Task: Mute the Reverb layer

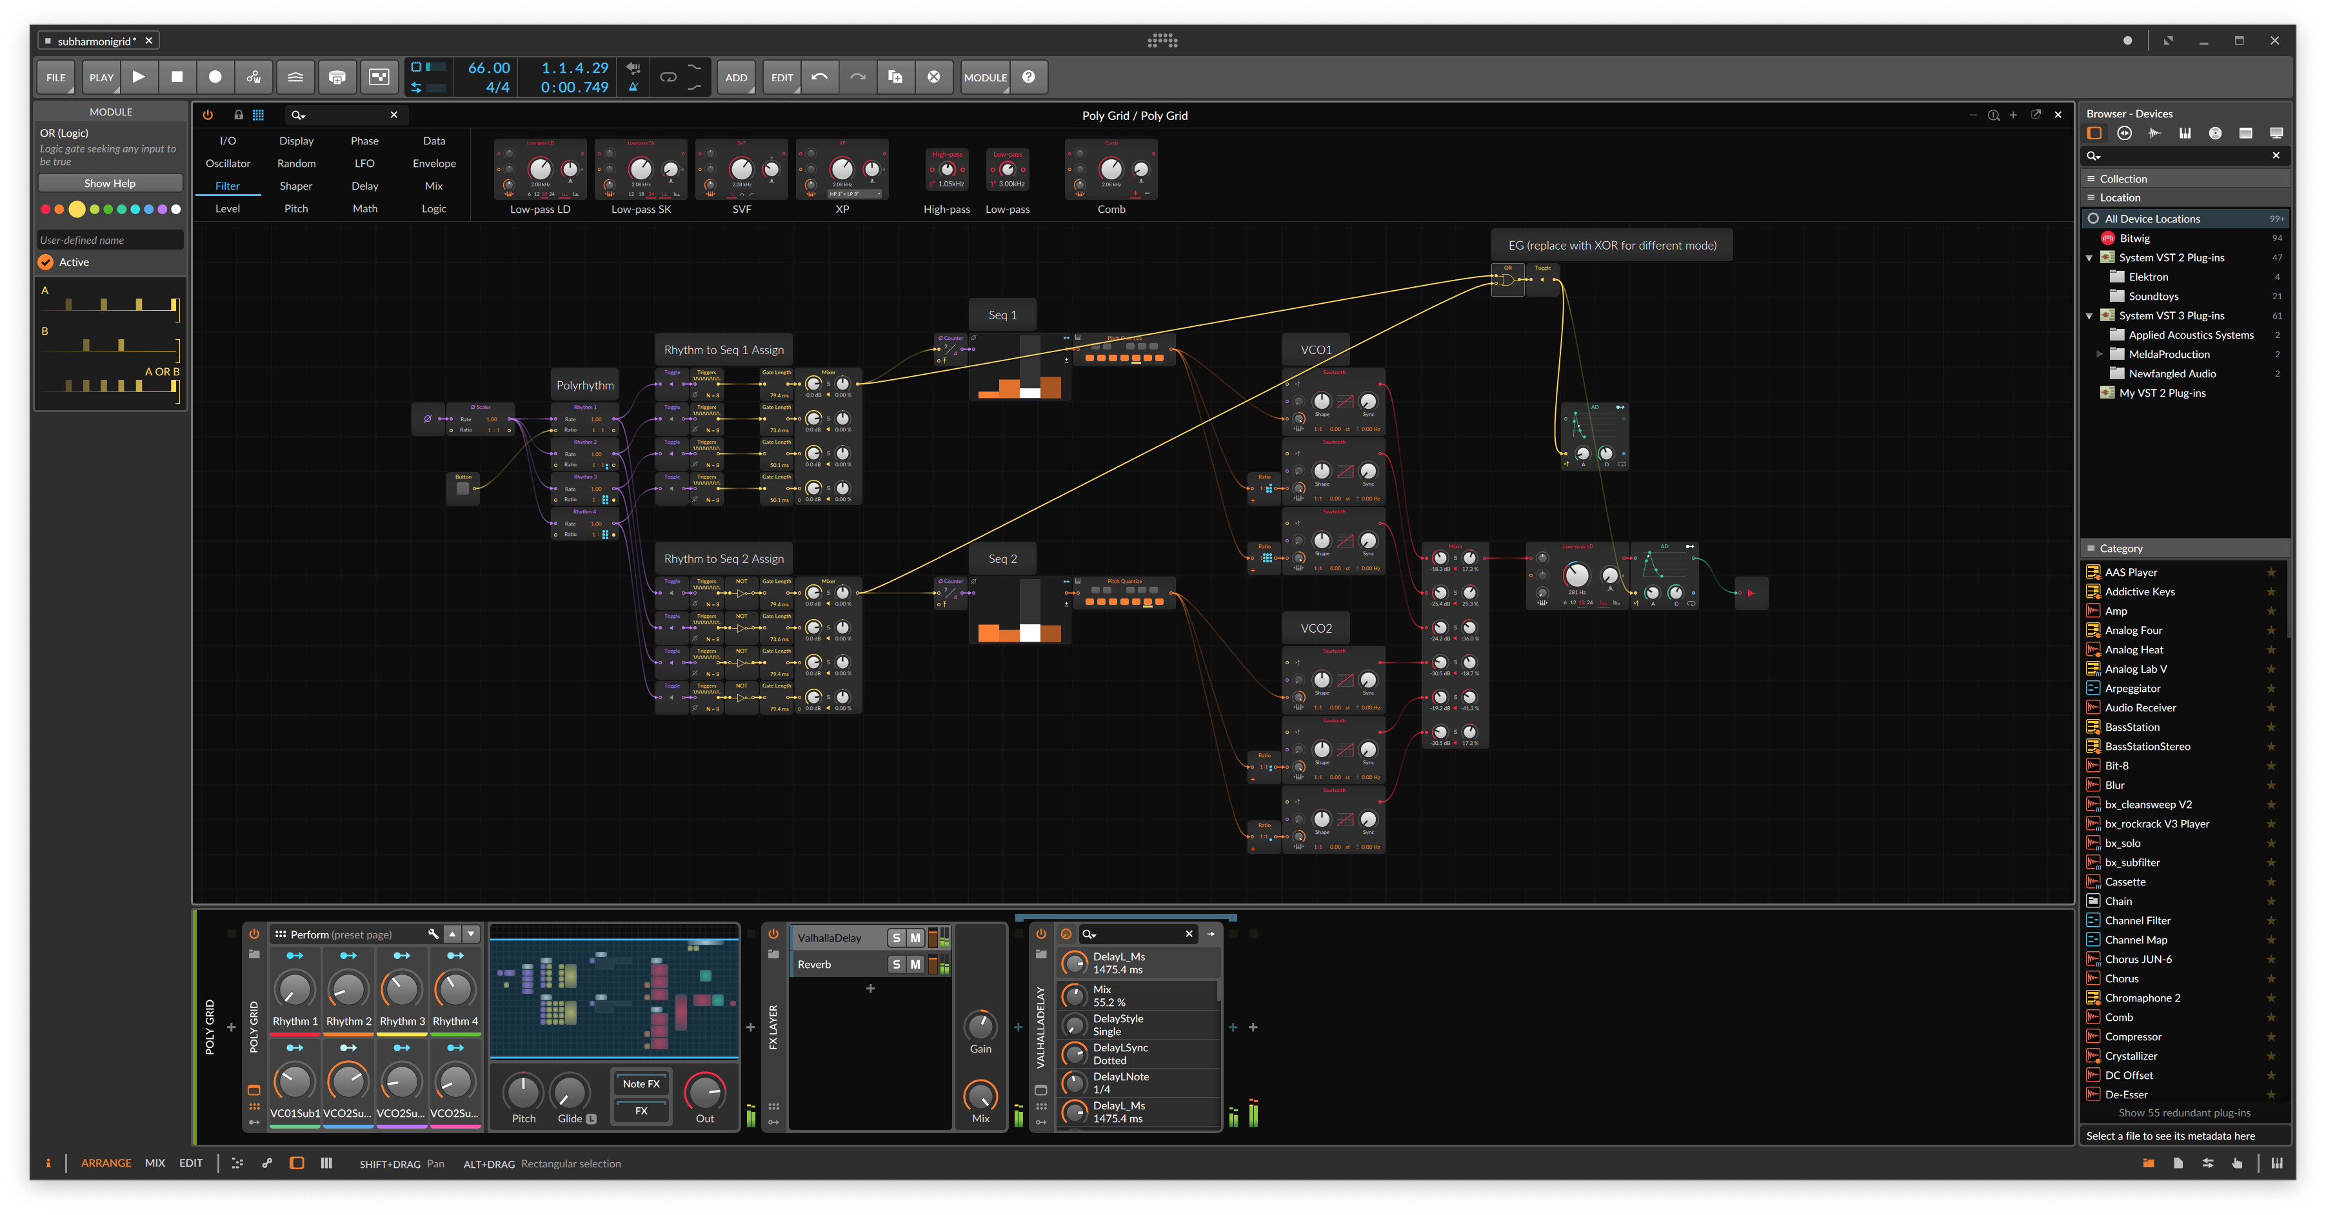Action: [x=915, y=964]
